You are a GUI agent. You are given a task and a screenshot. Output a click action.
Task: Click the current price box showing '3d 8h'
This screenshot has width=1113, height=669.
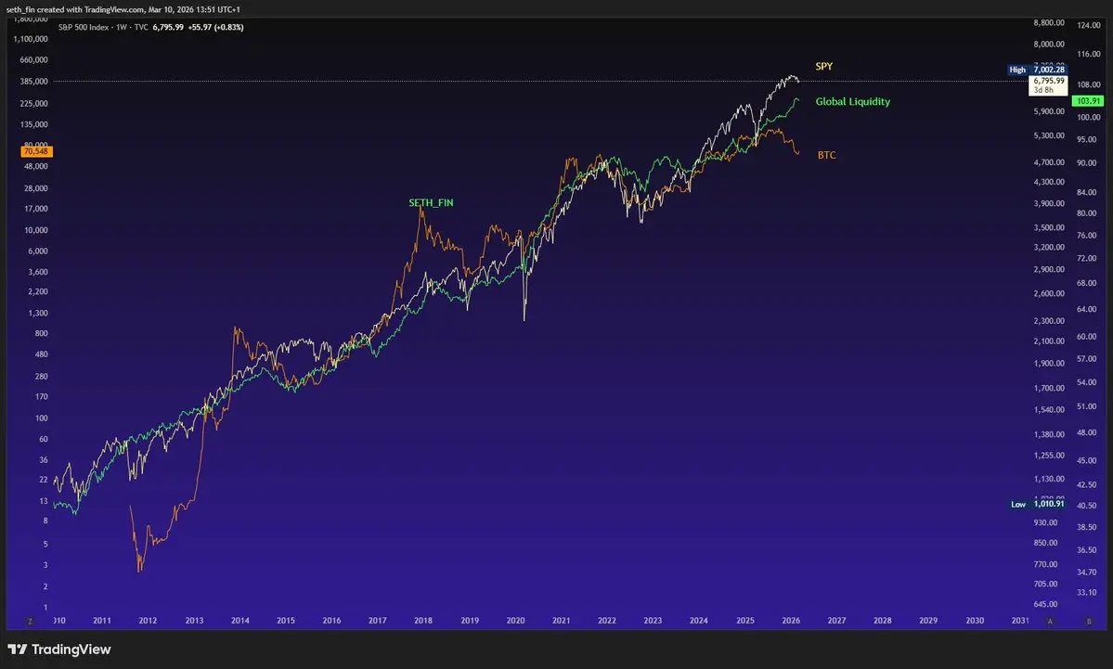click(x=1048, y=85)
